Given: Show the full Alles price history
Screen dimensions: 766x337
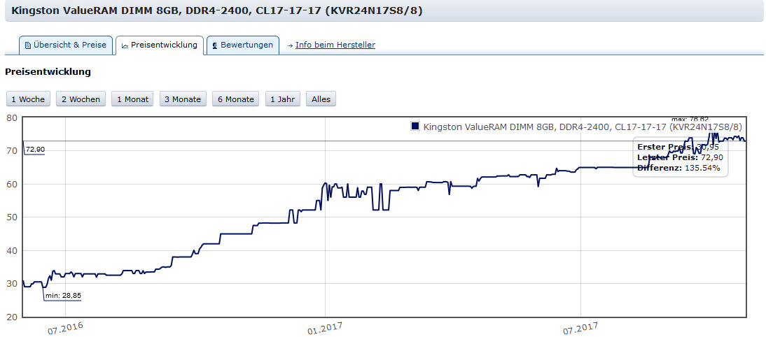Looking at the screenshot, I should [321, 99].
